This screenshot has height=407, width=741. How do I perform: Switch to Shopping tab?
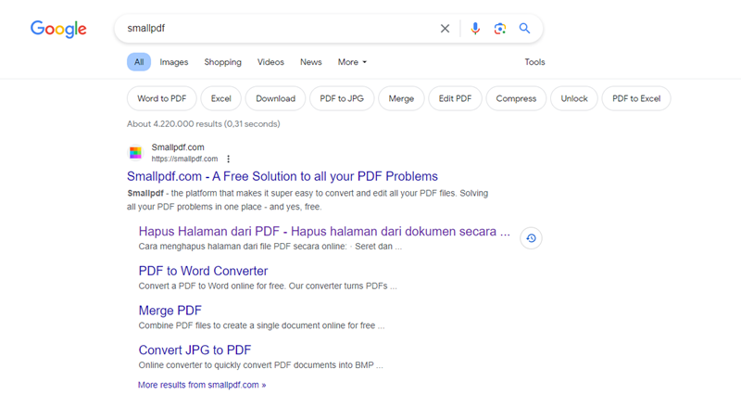coord(222,62)
